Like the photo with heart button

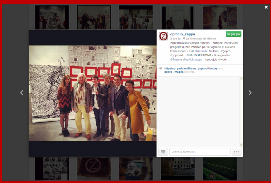163,152
